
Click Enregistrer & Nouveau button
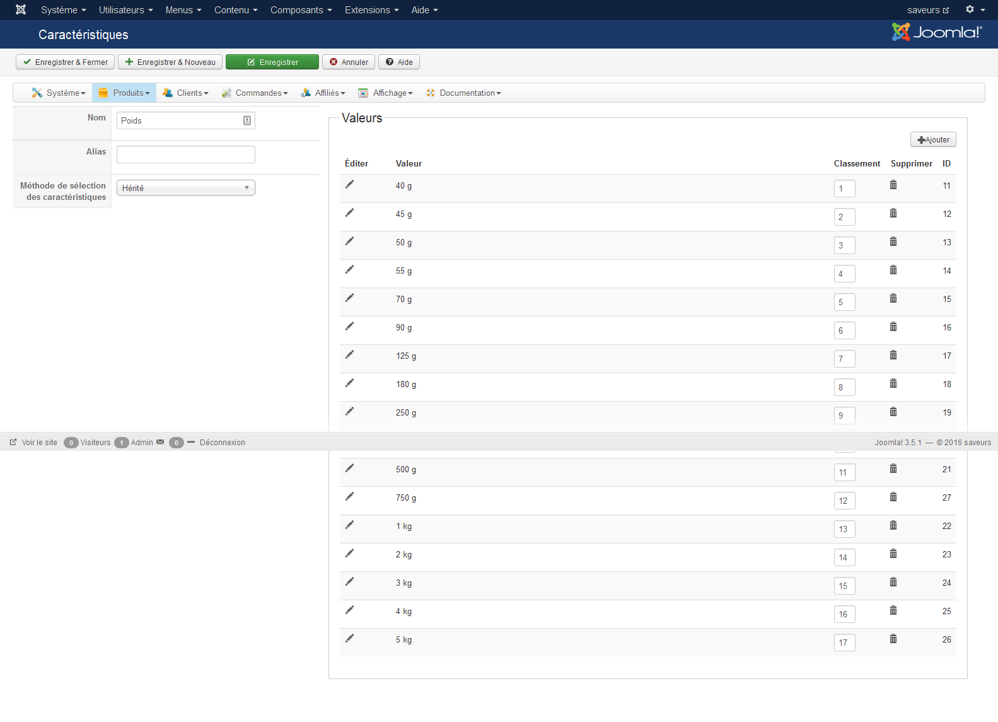[170, 62]
